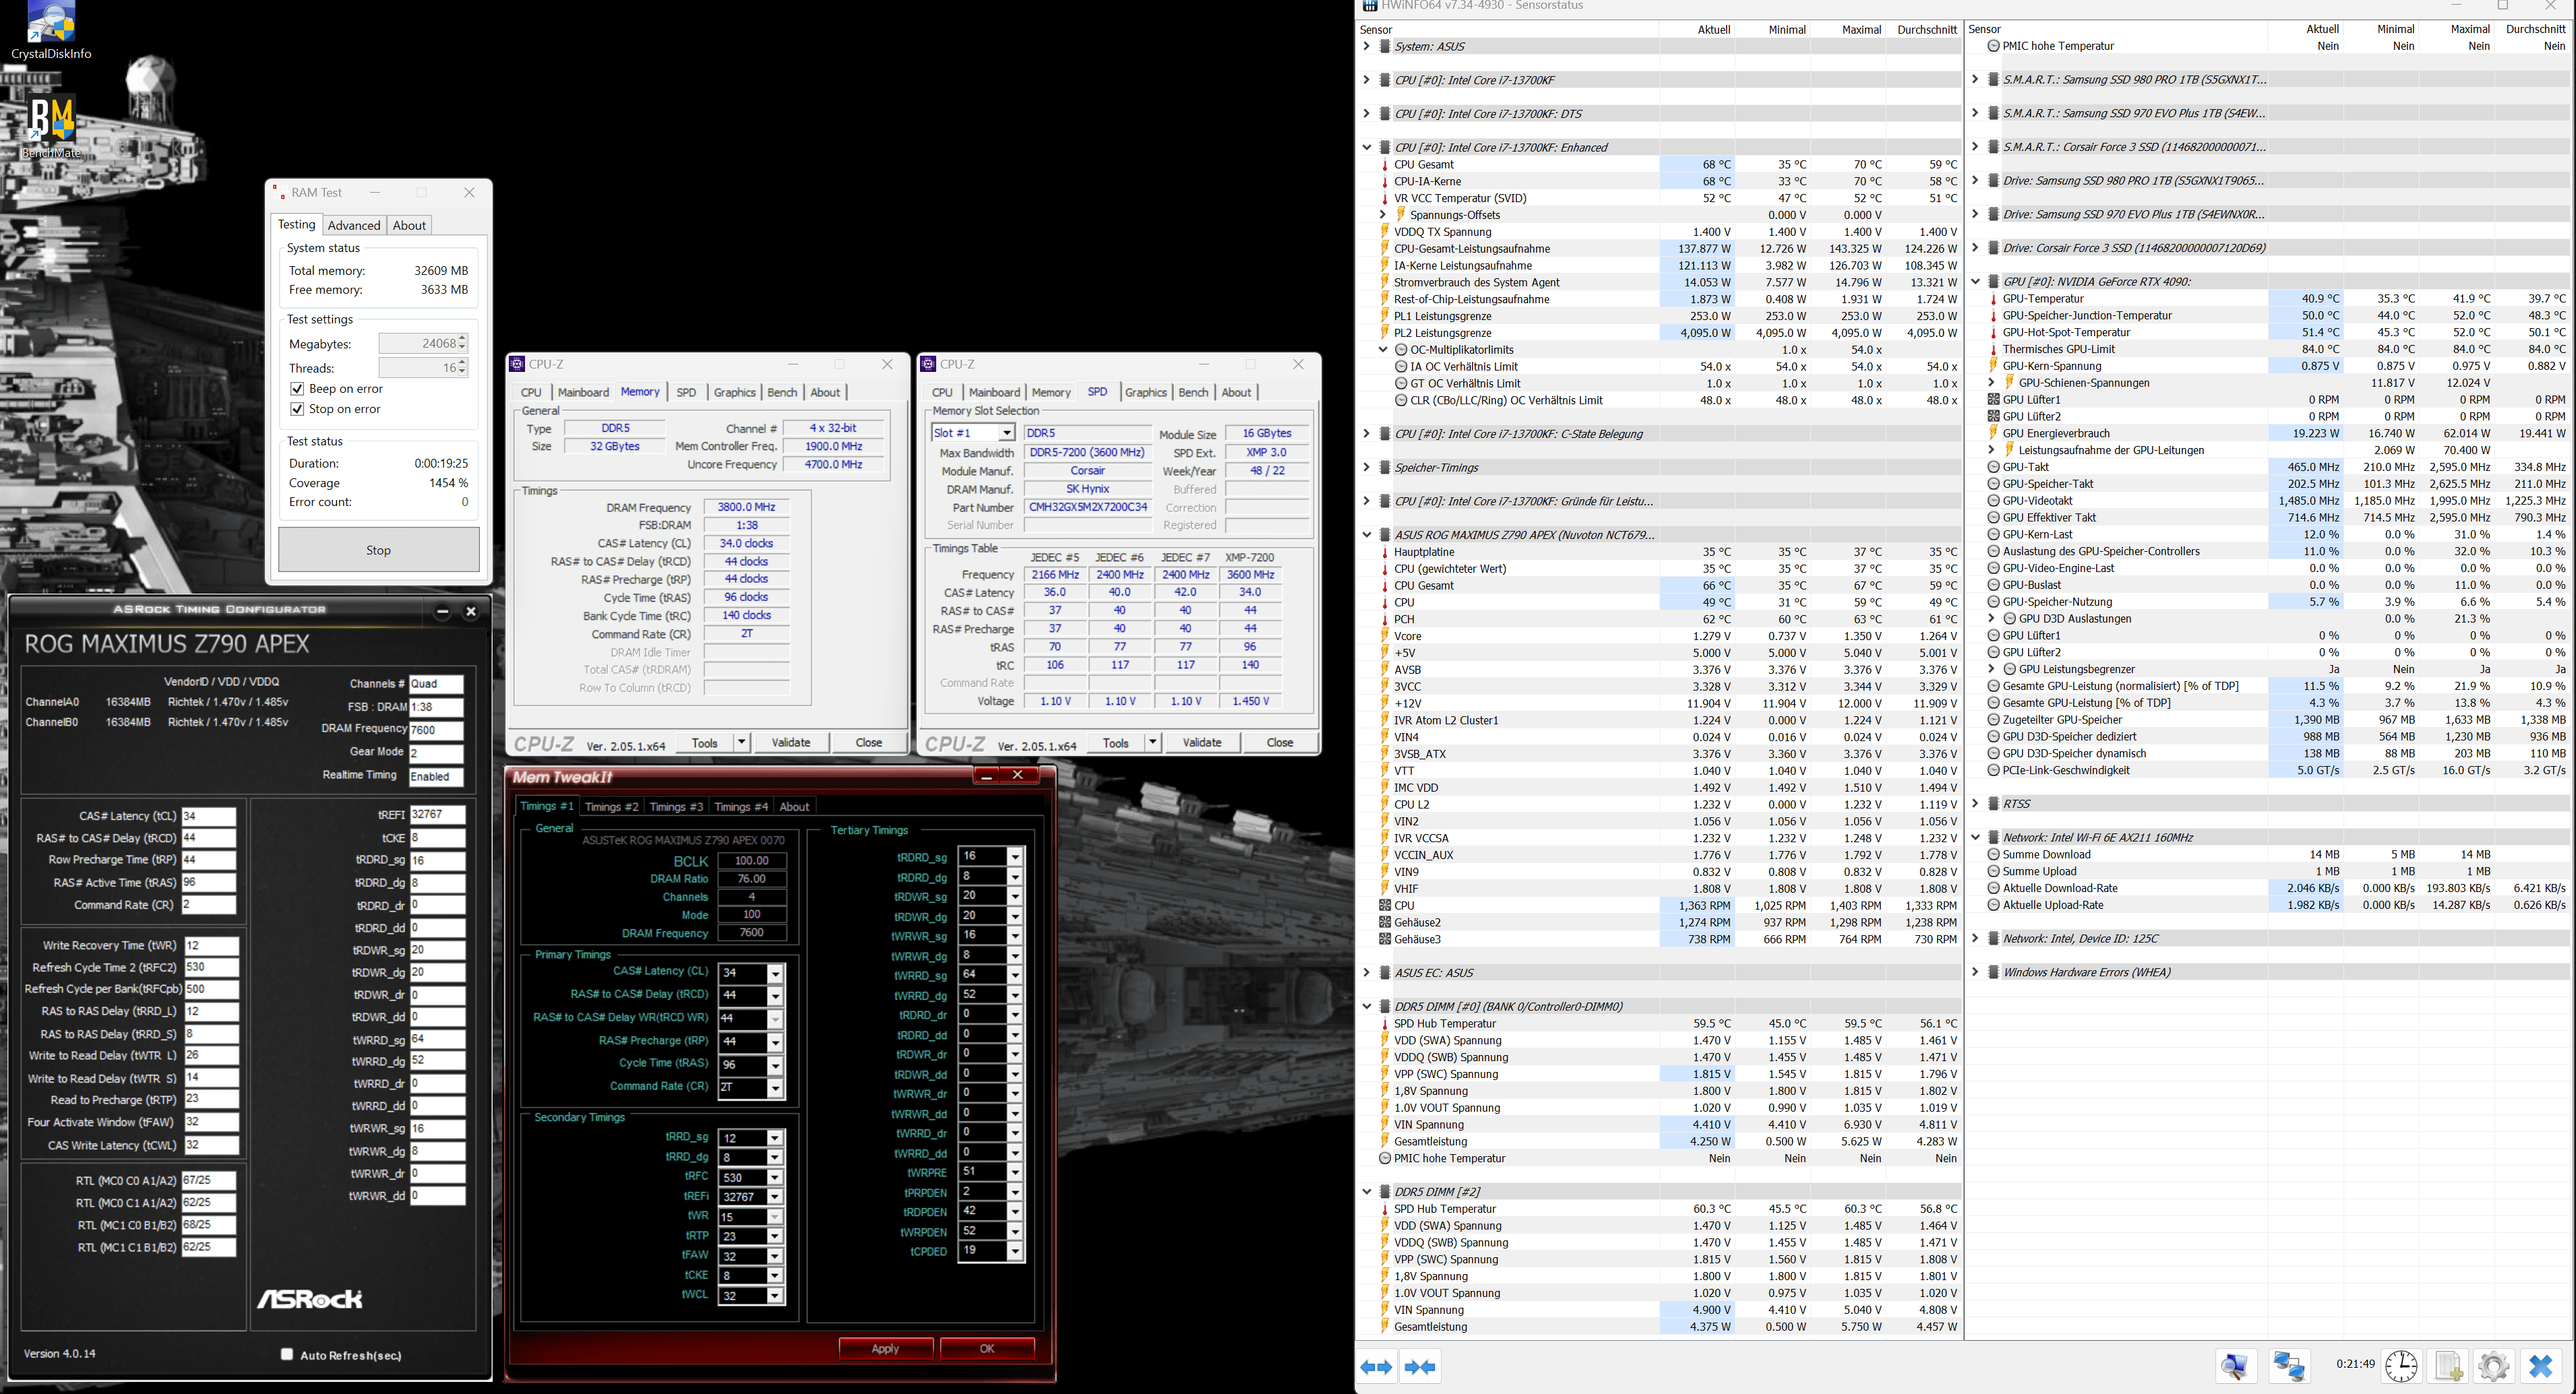Click the GPU-Takt clock circle icon

1993,467
